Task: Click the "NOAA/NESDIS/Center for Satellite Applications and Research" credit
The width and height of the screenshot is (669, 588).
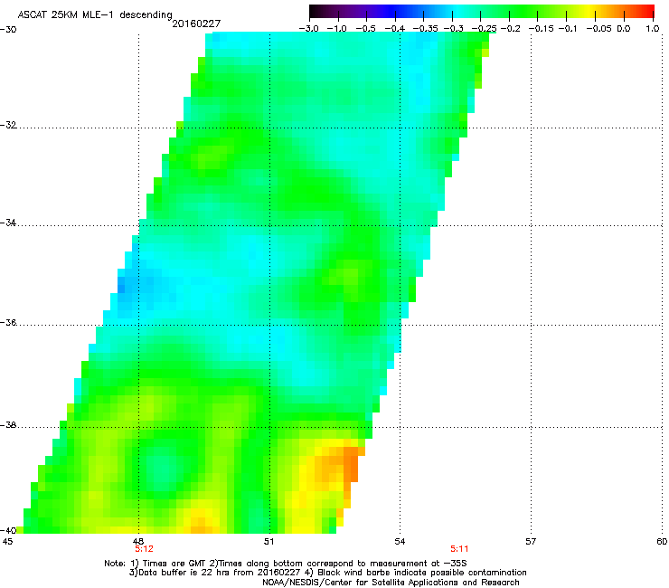Action: coord(391,583)
